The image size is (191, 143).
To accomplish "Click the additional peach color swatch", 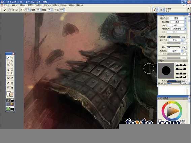I will (11, 95).
